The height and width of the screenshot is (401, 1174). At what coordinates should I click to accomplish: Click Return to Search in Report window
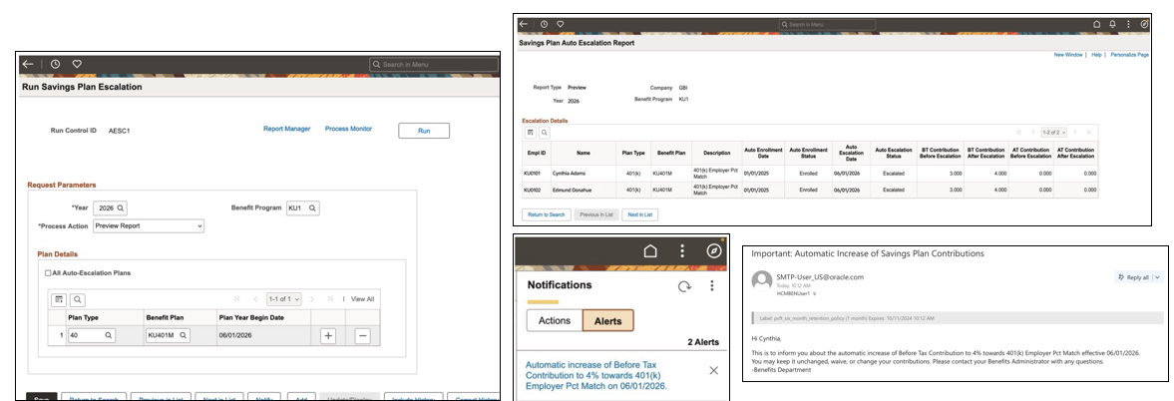click(x=547, y=214)
